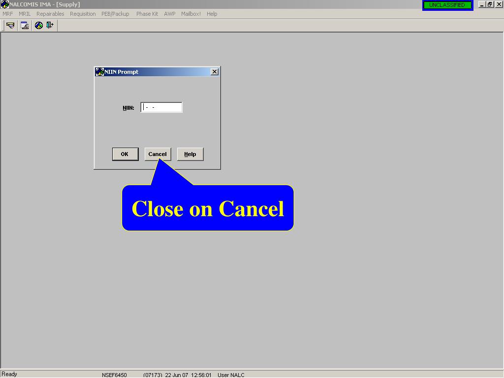The image size is (504, 378).
Task: Restore down the NALCOMIS IMA window
Action: tap(490, 4)
